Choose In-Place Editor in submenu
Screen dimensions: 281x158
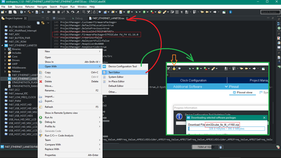tap(125, 82)
